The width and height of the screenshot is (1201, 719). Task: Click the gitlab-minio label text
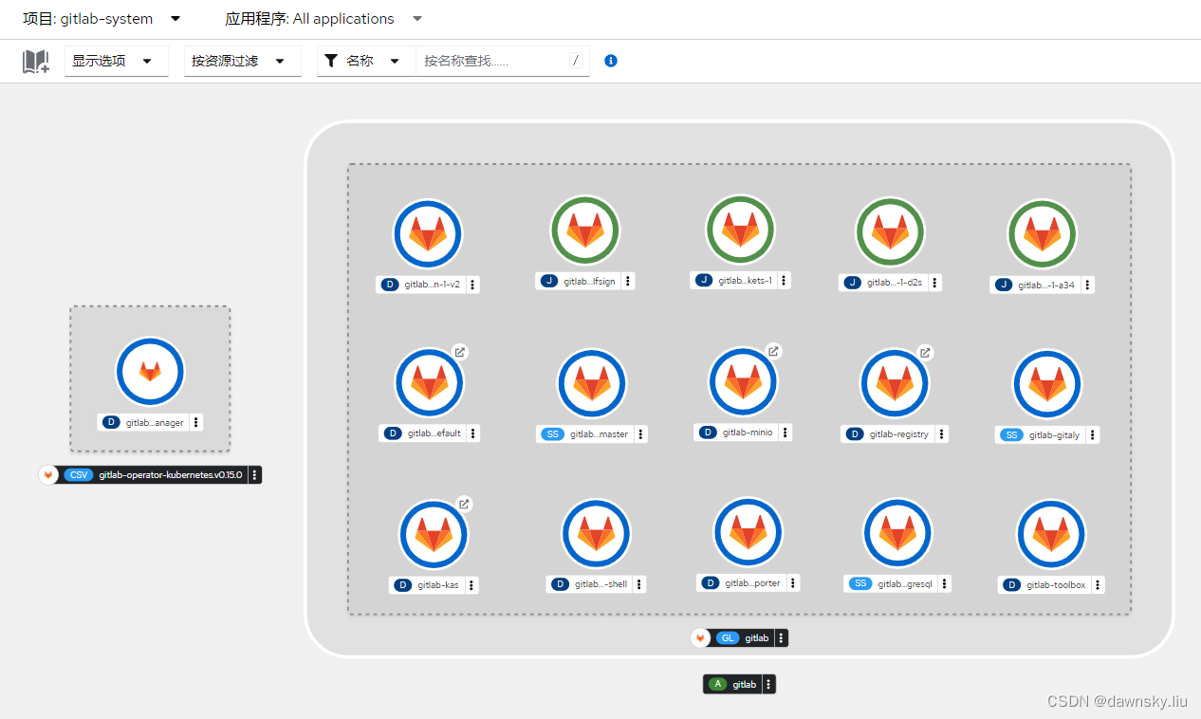coord(748,433)
